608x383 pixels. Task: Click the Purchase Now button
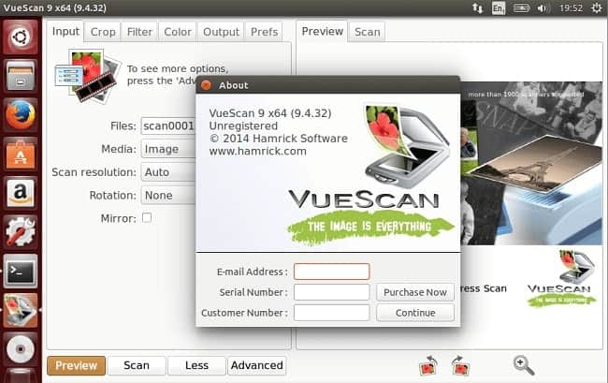point(415,292)
